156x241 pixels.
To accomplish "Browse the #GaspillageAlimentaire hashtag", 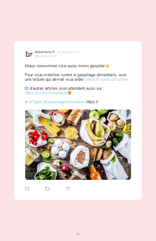I will [64, 102].
